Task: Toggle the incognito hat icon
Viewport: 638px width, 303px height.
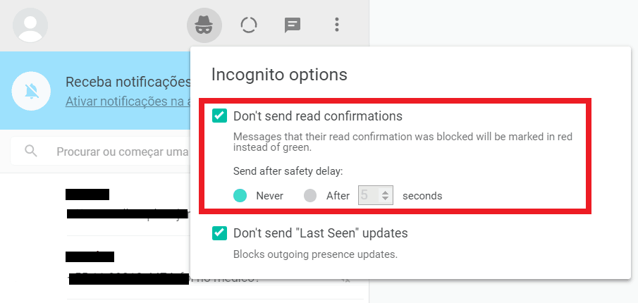Action: [204, 25]
